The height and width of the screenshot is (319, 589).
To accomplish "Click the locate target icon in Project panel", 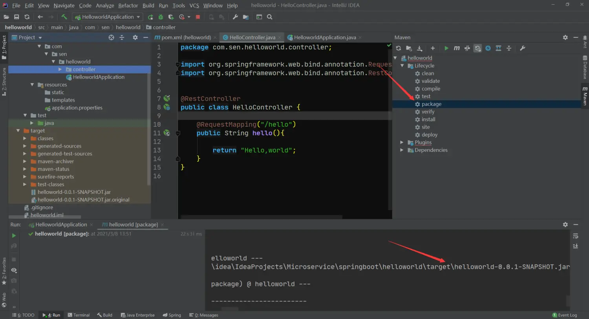I will tap(111, 37).
